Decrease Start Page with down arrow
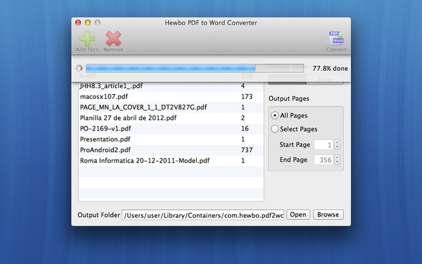Screen dimensions: 422x264 point(337,147)
